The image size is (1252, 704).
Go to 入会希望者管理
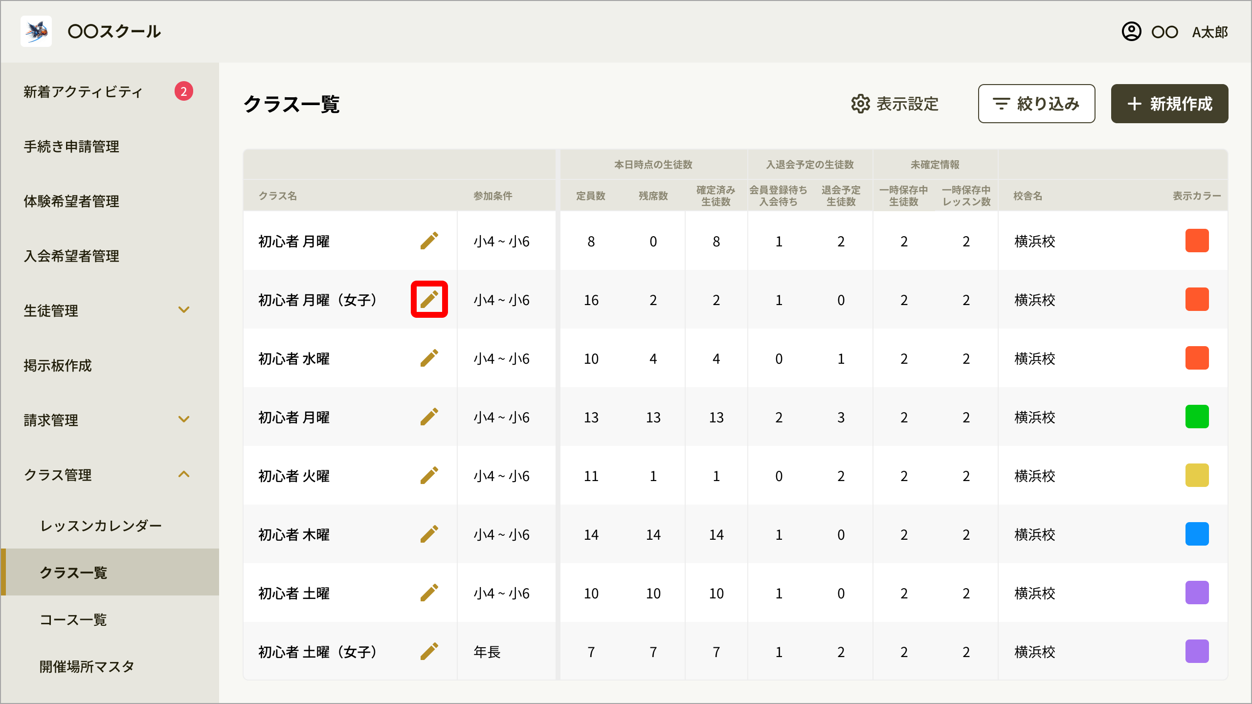pos(71,256)
